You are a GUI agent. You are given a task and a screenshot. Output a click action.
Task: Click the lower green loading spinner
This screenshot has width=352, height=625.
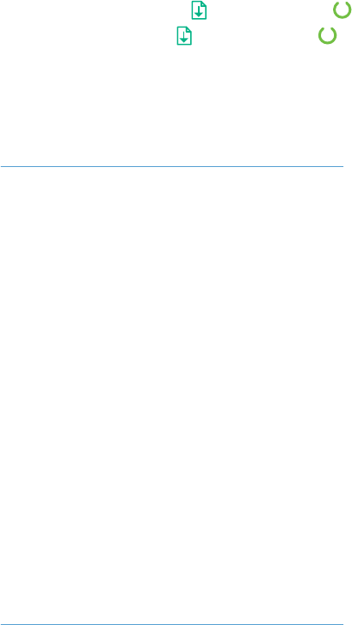click(x=327, y=35)
